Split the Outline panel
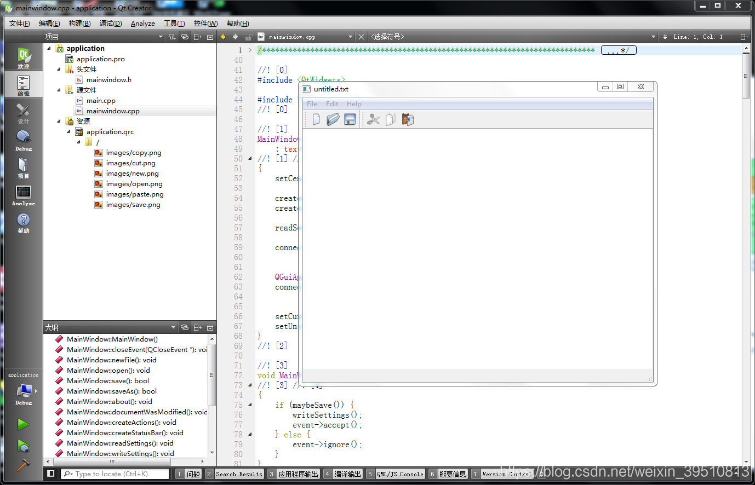 198,327
